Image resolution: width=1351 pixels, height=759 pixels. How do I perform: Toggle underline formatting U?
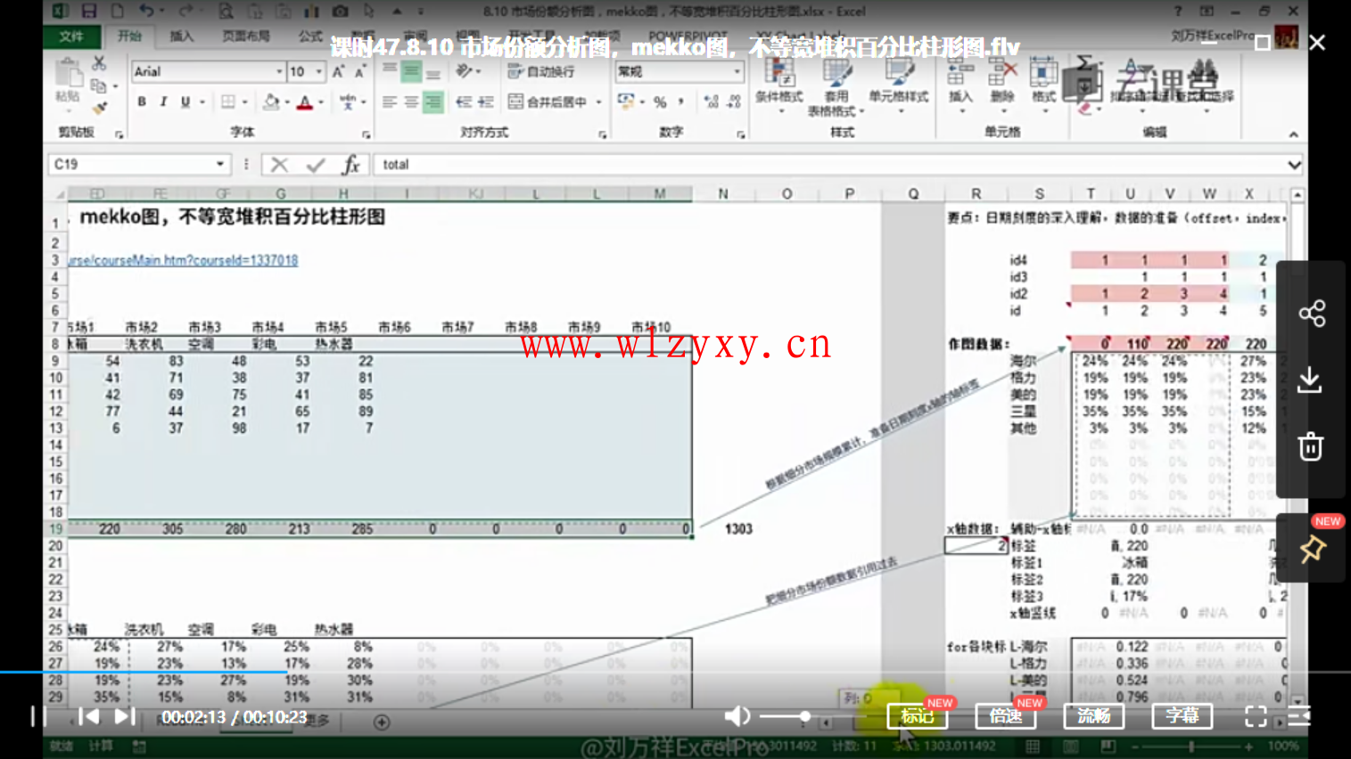tap(185, 102)
